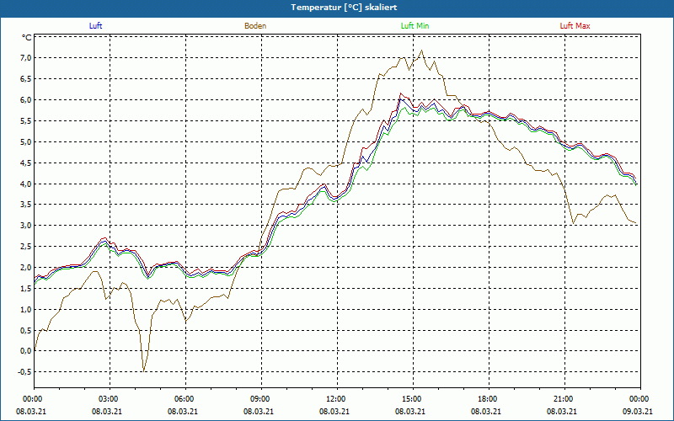Click the chart title 'Temperatur [°C] skaliert'
The width and height of the screenshot is (674, 421).
click(344, 8)
